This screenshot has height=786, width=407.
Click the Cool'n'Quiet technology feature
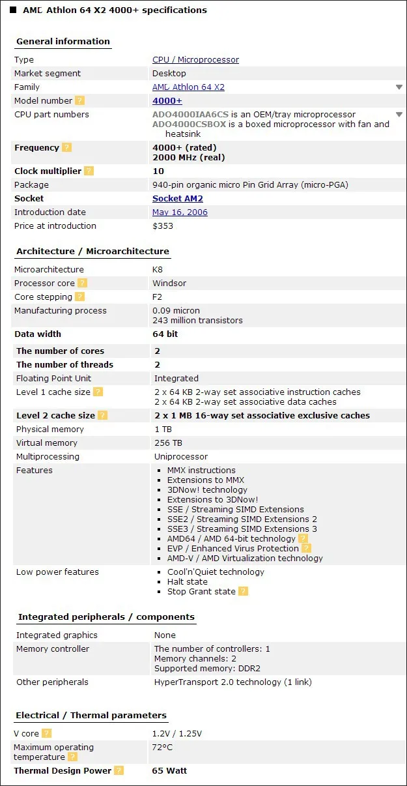tap(216, 572)
